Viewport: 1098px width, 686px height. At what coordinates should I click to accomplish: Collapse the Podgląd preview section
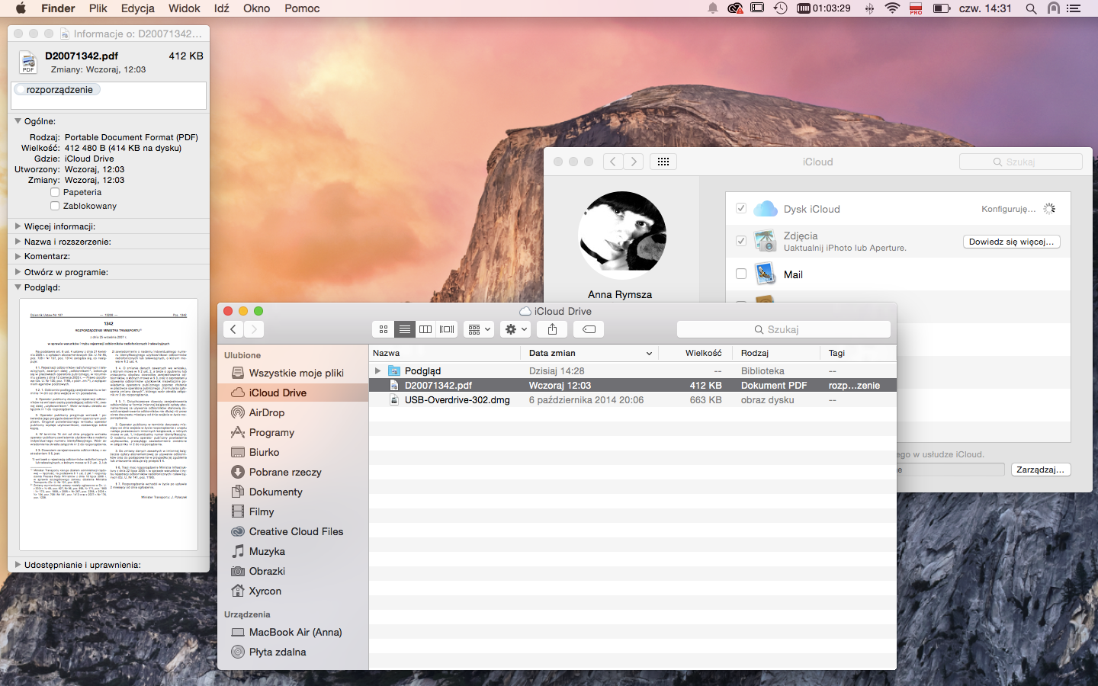point(18,287)
